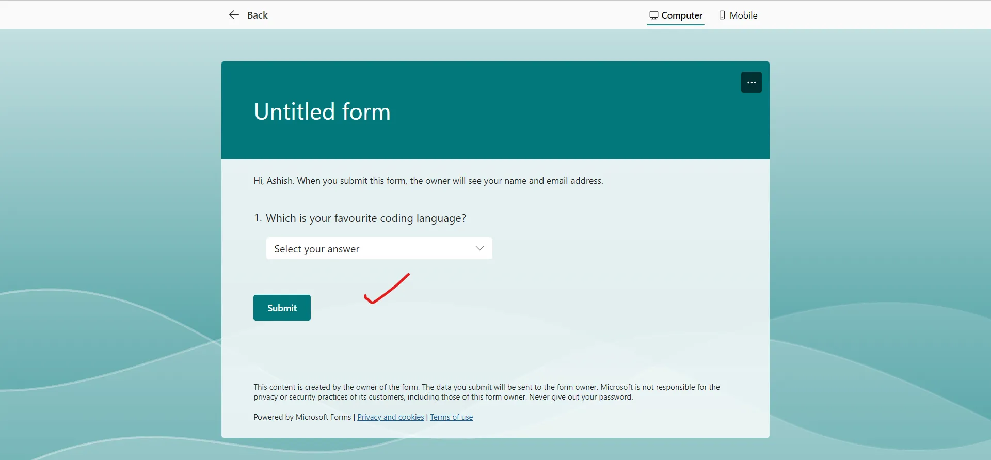991x460 pixels.
Task: Click the Back text label
Action: point(258,15)
